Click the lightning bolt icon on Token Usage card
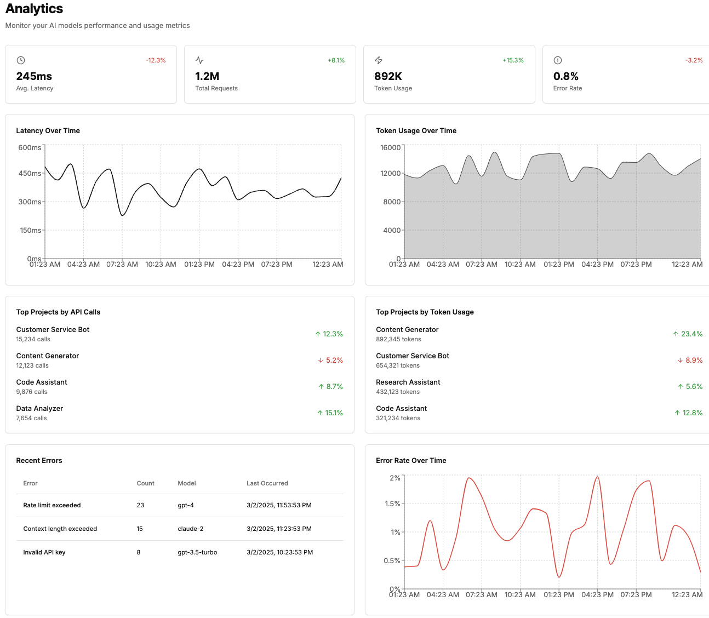This screenshot has width=709, height=618. (379, 60)
